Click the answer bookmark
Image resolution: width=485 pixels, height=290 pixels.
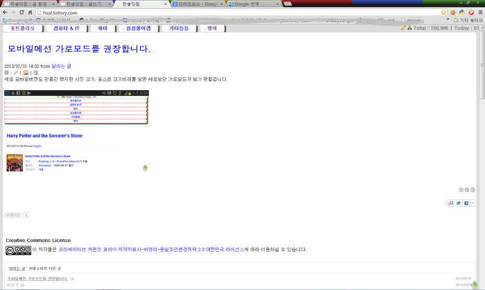pyautogui.click(x=412, y=20)
